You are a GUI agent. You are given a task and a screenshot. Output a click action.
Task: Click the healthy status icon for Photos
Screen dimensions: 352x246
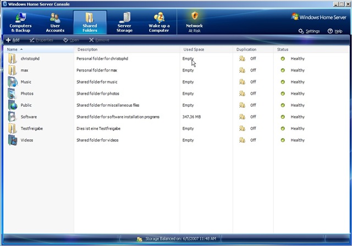(x=283, y=94)
